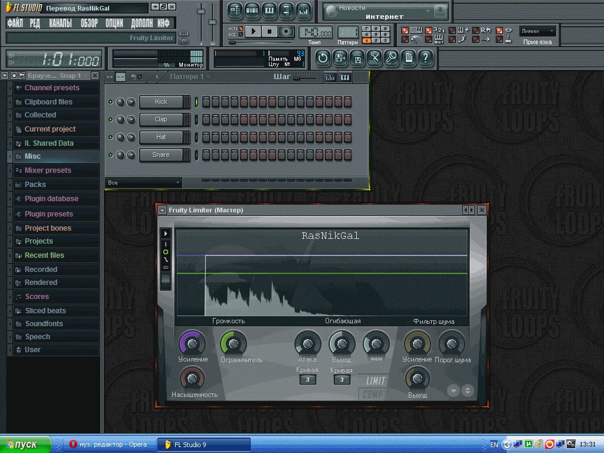Click the Атака knob in the limiter
Screen dimensions: 604x453
click(307, 343)
